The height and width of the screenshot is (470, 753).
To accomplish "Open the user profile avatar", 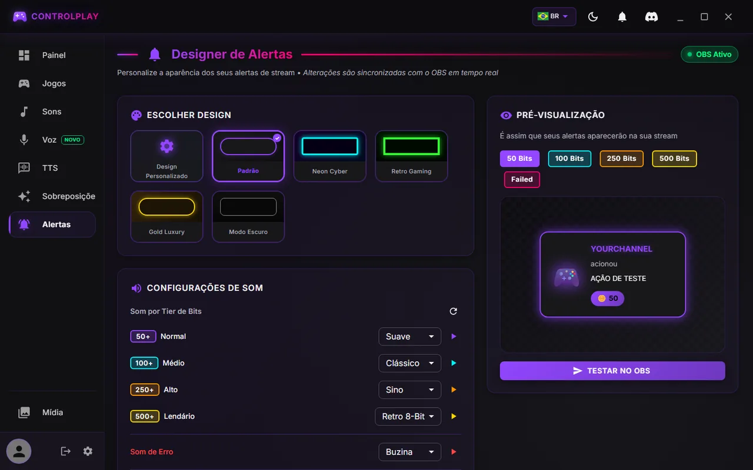I will click(x=19, y=451).
